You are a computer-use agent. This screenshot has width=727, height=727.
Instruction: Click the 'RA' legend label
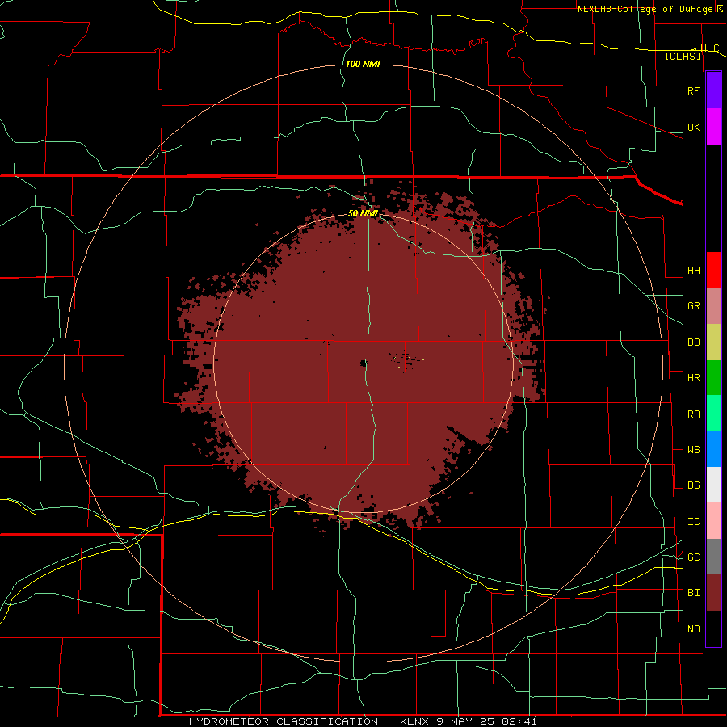click(x=693, y=414)
